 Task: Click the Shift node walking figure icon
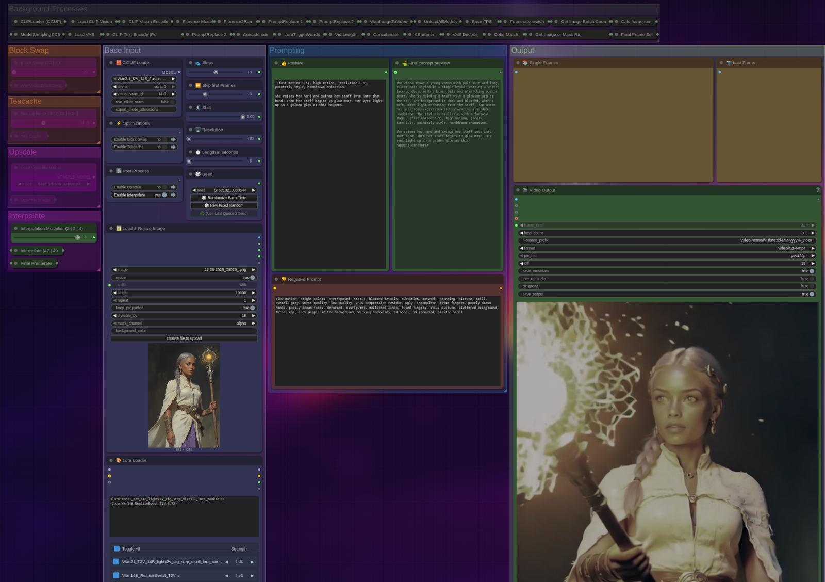pos(197,108)
